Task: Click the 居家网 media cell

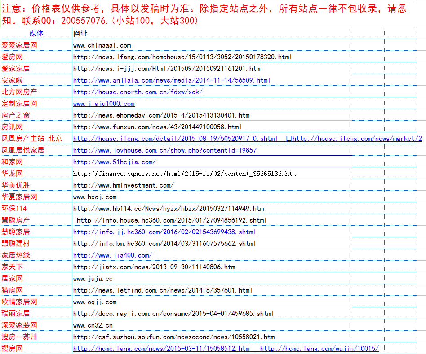Action: pos(36,278)
